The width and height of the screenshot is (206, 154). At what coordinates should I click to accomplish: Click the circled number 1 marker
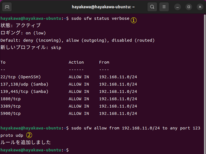click(x=134, y=20)
